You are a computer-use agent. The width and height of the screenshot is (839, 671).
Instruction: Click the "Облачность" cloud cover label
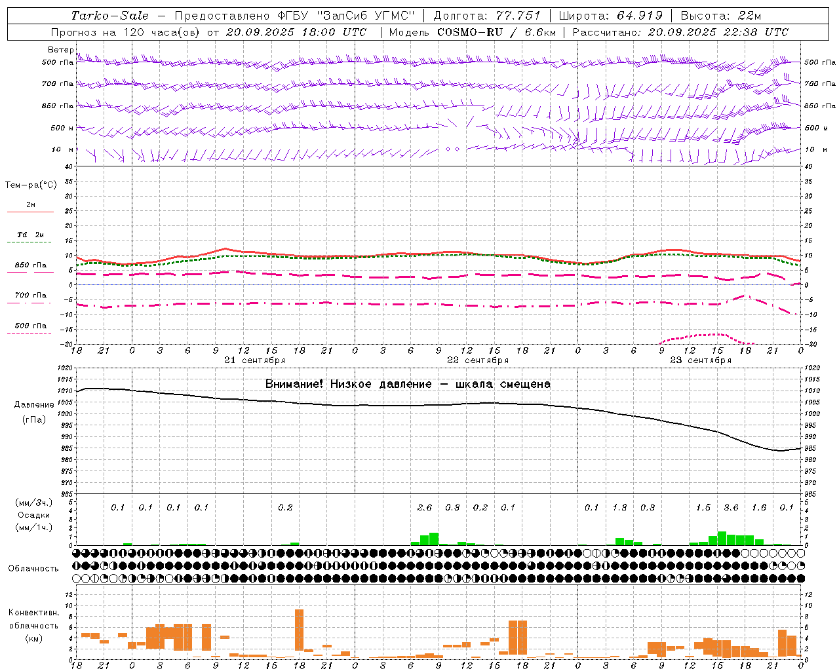coord(33,568)
